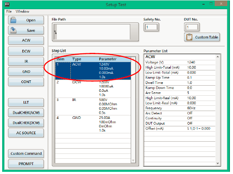The height and width of the screenshot is (174, 233).
Task: Add a CONT test step
Action: (26, 82)
